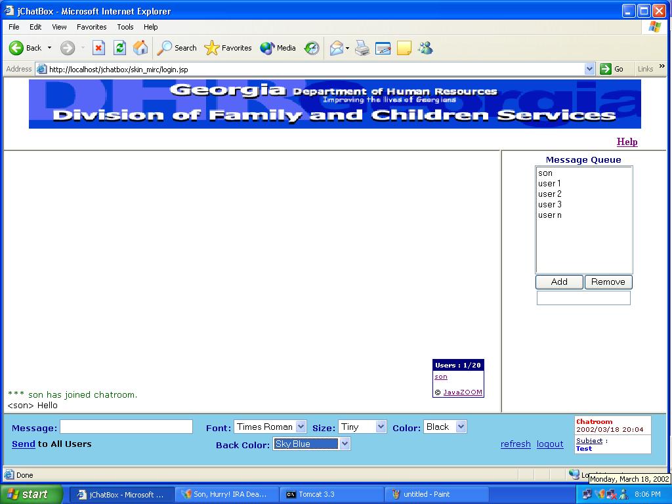Focus the Message input field
This screenshot has height=504, width=672.
[126, 427]
